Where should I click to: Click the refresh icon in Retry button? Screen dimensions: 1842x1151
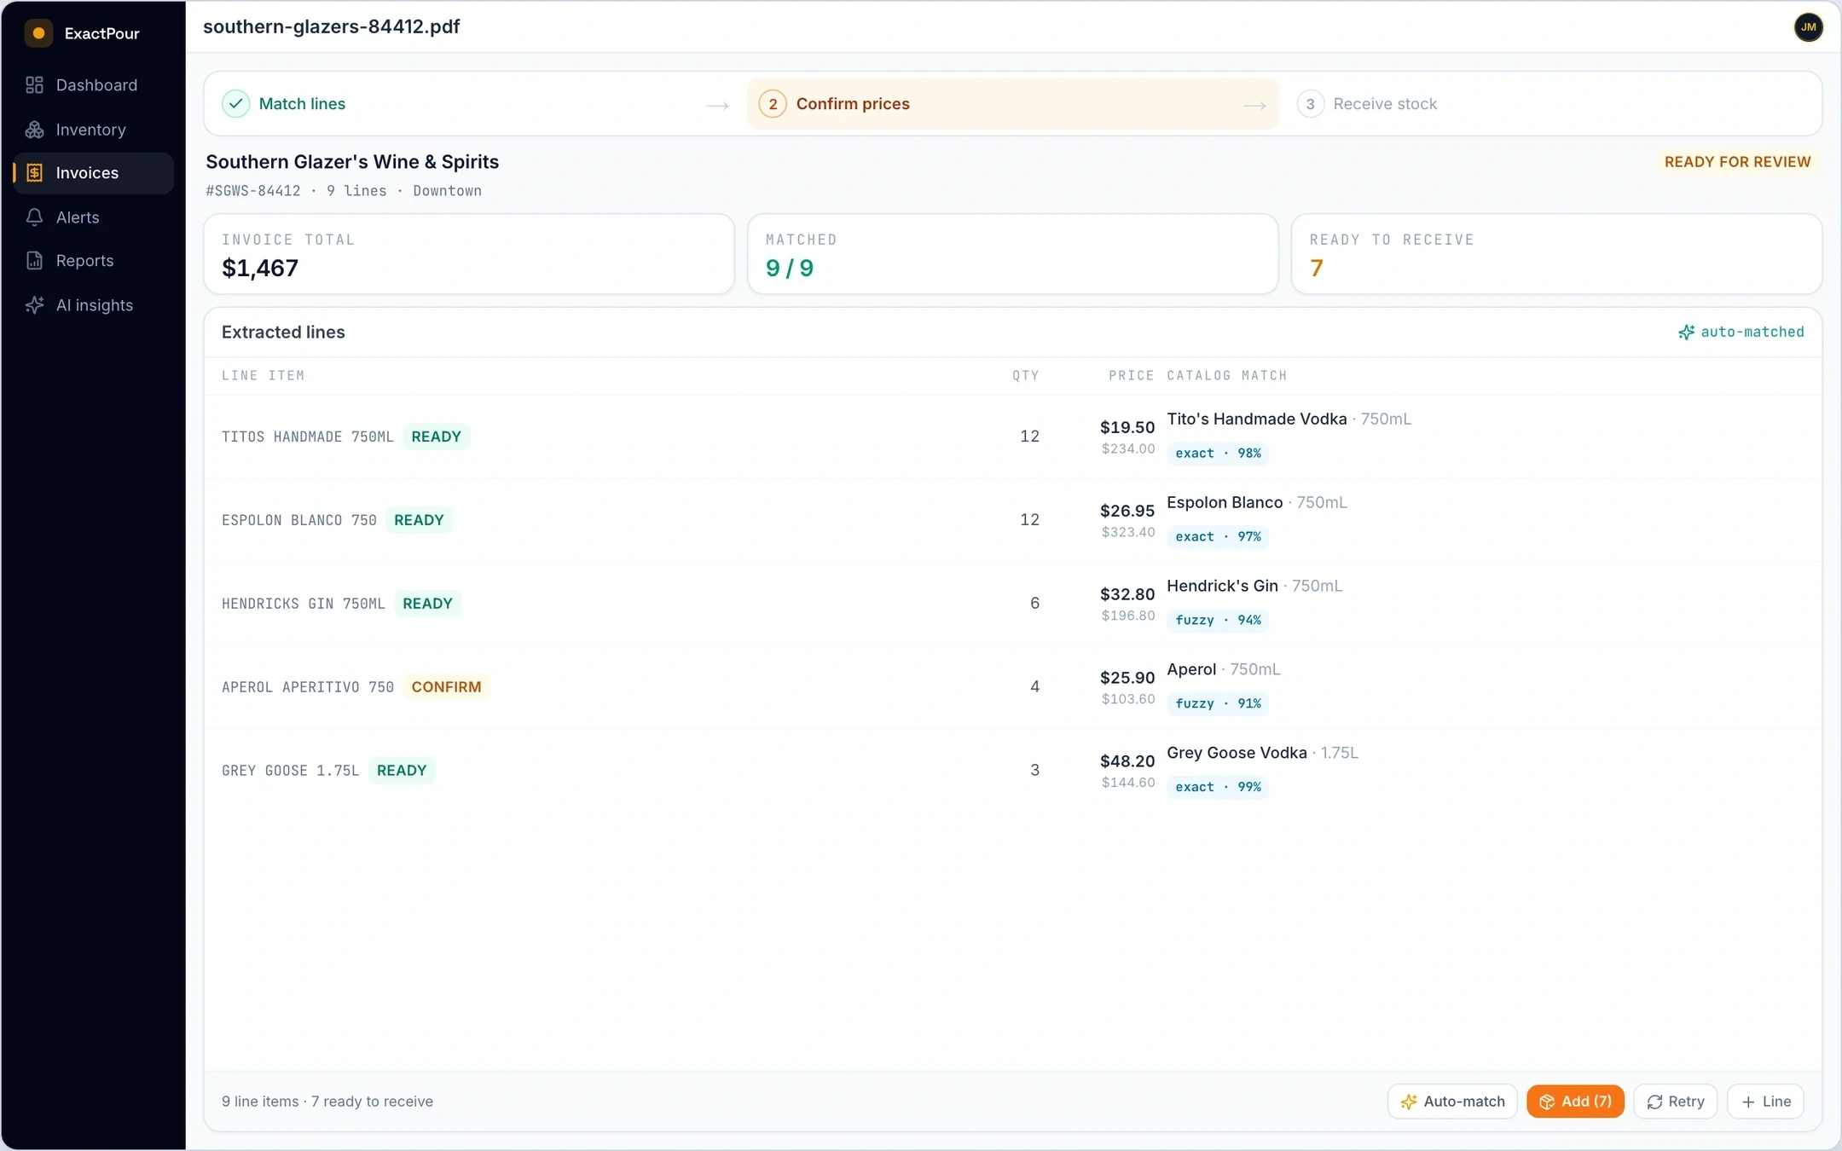point(1654,1102)
